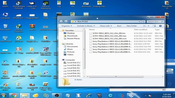Screen dimensions: 175x98
Task: Select Recent Places under Favorites
Action: point(73,38)
